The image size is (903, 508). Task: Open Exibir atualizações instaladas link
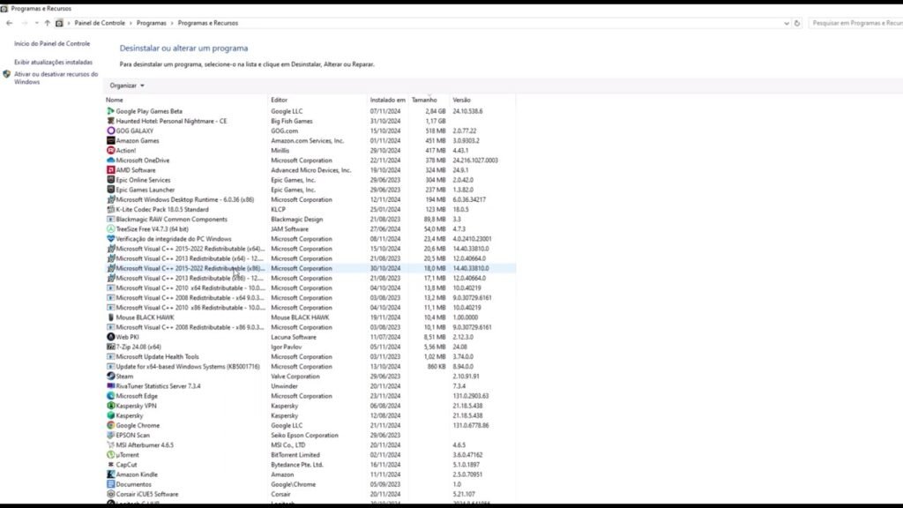coord(53,63)
